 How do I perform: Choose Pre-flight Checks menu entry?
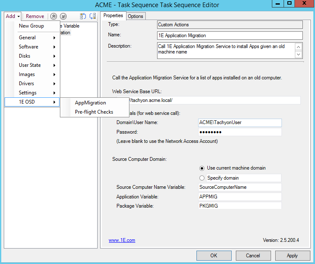94,112
